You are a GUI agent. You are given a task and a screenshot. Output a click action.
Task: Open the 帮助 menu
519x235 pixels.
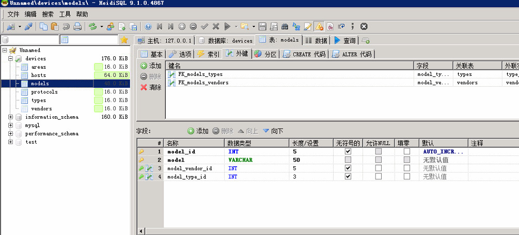[x=83, y=14]
